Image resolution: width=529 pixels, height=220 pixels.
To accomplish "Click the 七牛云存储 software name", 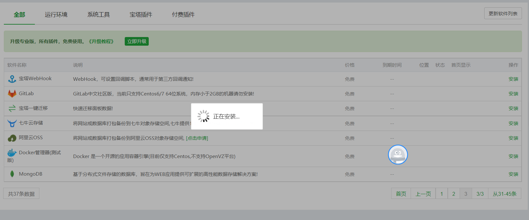I will pyautogui.click(x=31, y=123).
